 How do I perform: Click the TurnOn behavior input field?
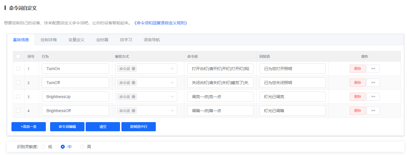[75, 69]
